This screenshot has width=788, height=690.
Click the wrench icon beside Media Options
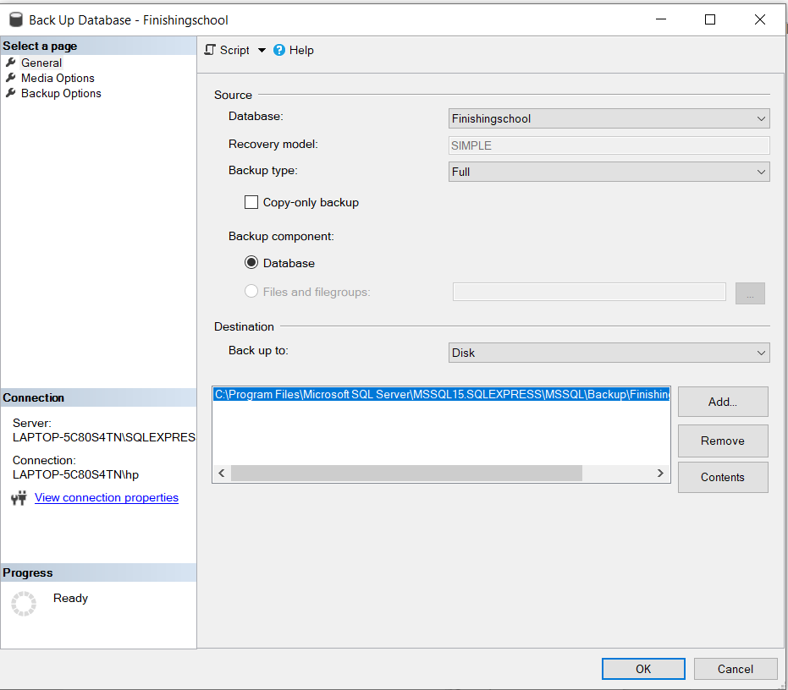click(10, 78)
